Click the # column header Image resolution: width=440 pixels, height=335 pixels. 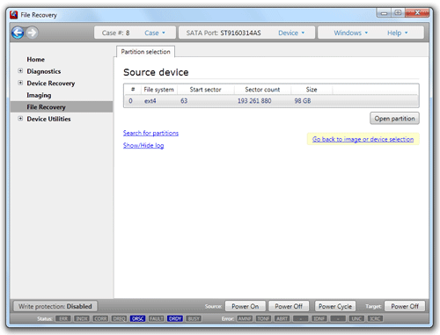tap(133, 90)
